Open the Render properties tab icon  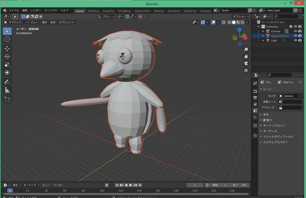255,91
